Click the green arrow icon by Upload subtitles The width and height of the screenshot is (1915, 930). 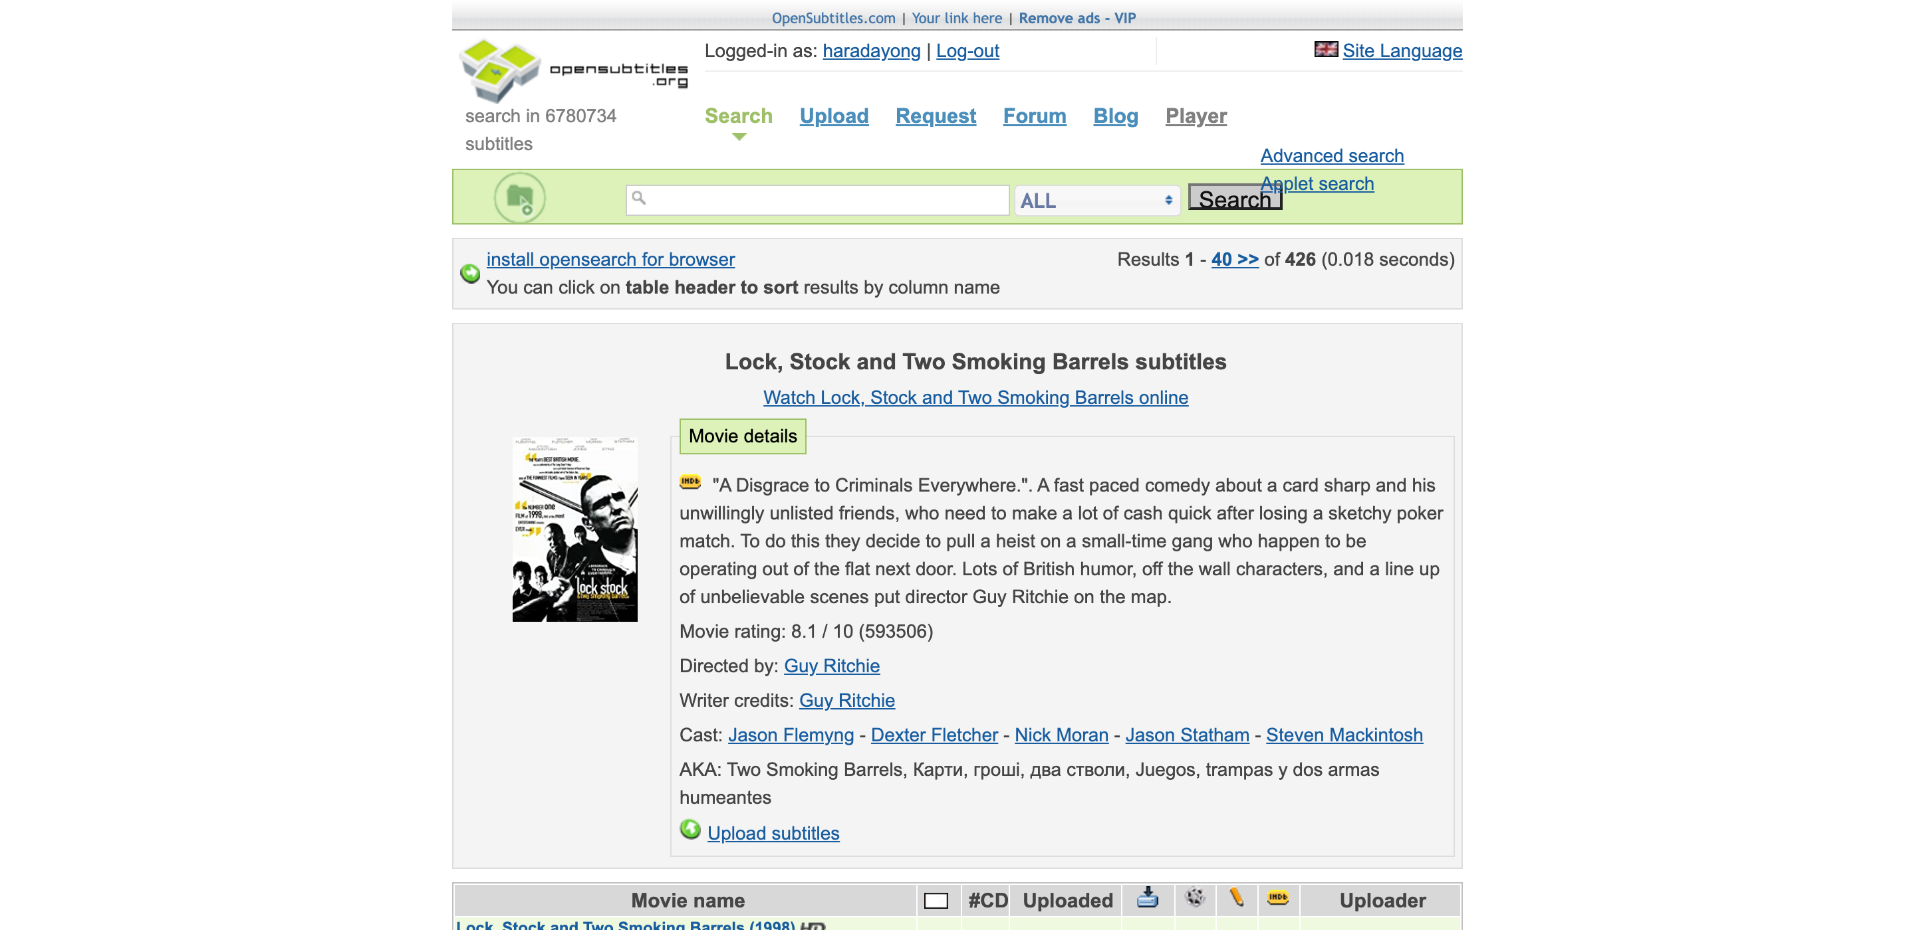coord(690,830)
